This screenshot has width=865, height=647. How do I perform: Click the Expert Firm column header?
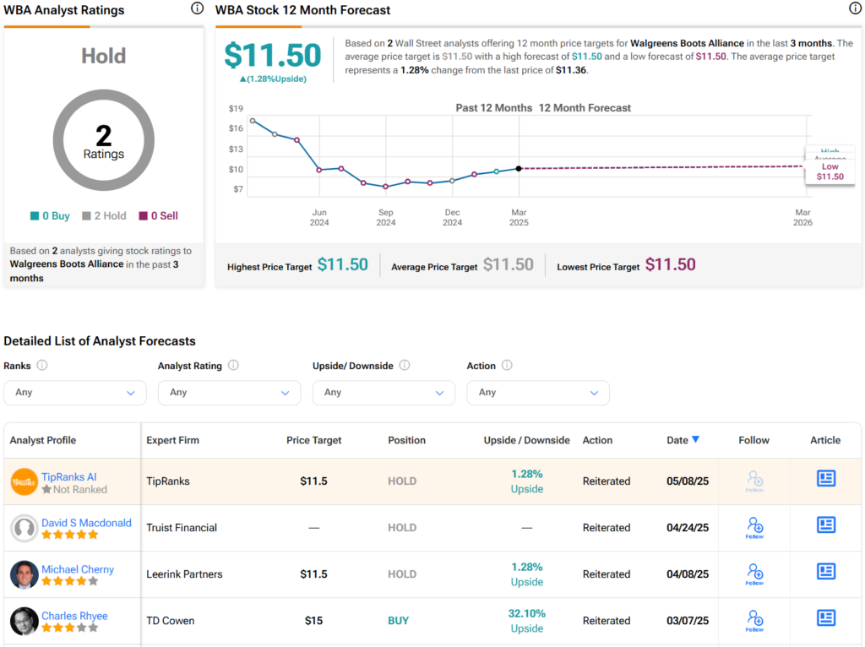pyautogui.click(x=172, y=440)
